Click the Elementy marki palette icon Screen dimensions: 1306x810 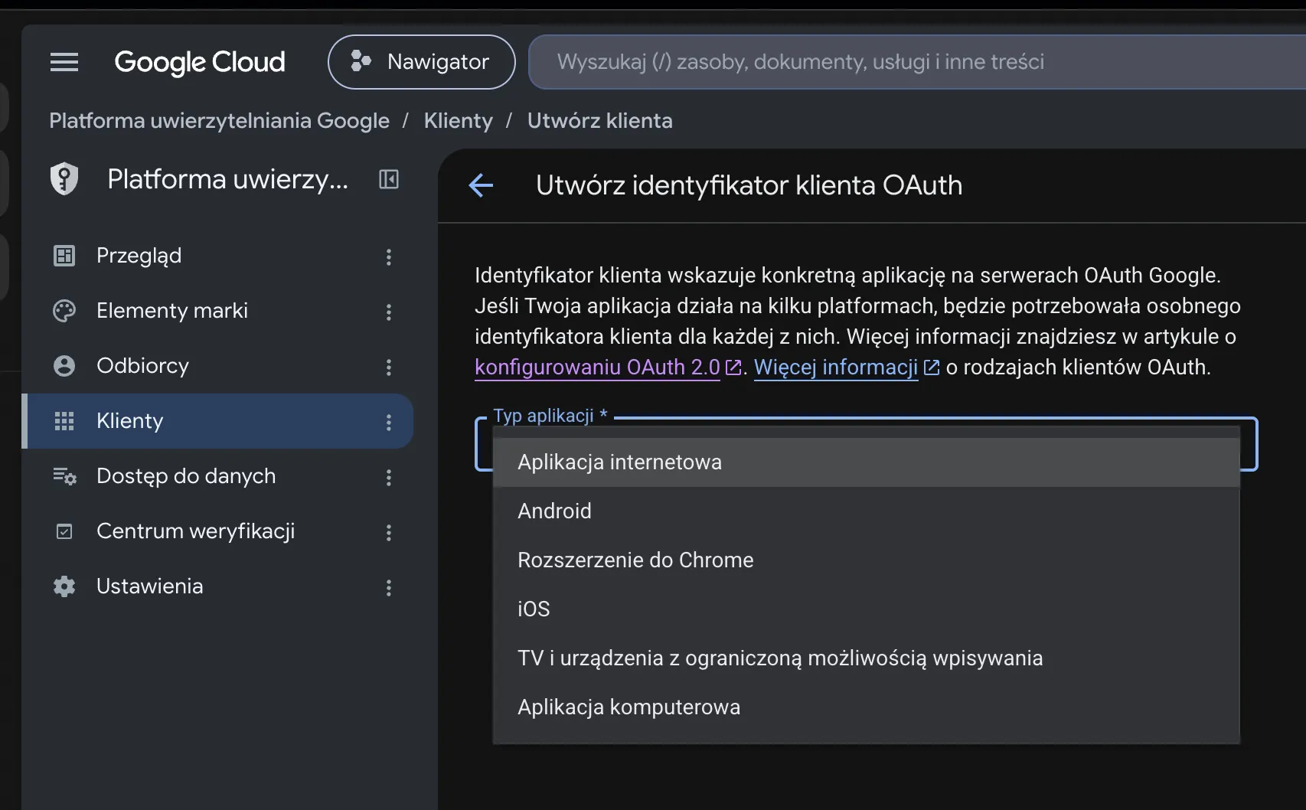click(x=64, y=311)
